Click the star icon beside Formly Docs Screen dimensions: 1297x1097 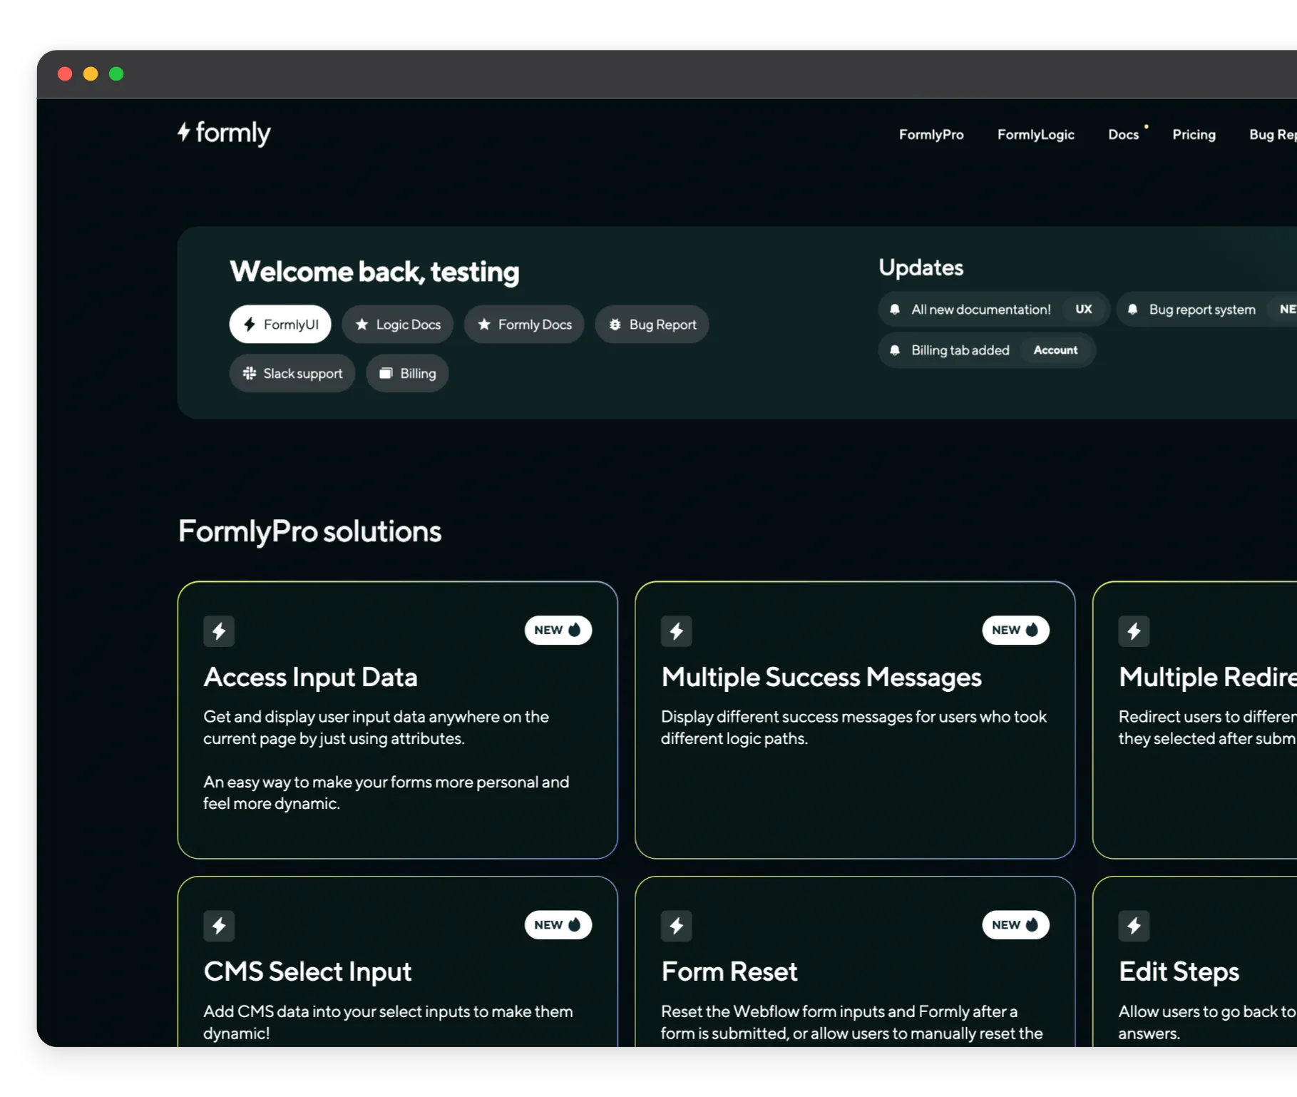click(484, 325)
